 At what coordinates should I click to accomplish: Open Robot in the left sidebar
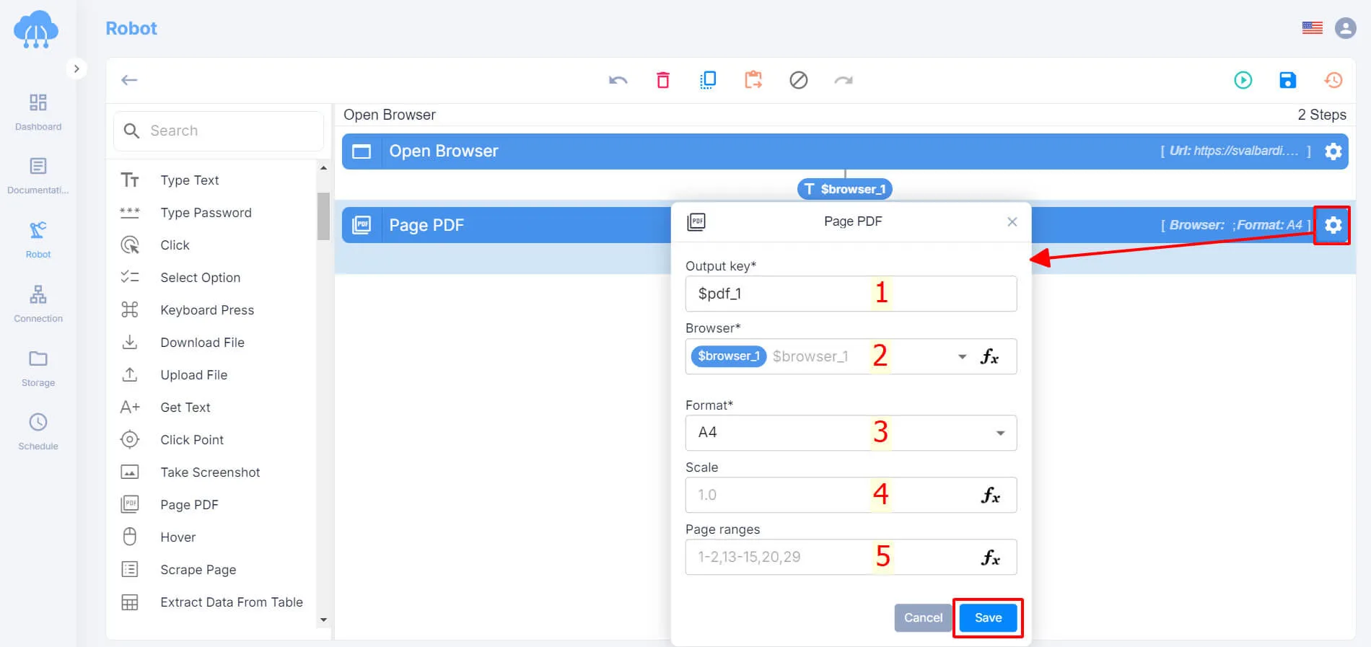click(x=38, y=239)
